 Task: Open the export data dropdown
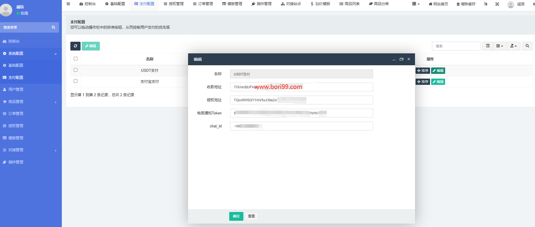coord(513,46)
